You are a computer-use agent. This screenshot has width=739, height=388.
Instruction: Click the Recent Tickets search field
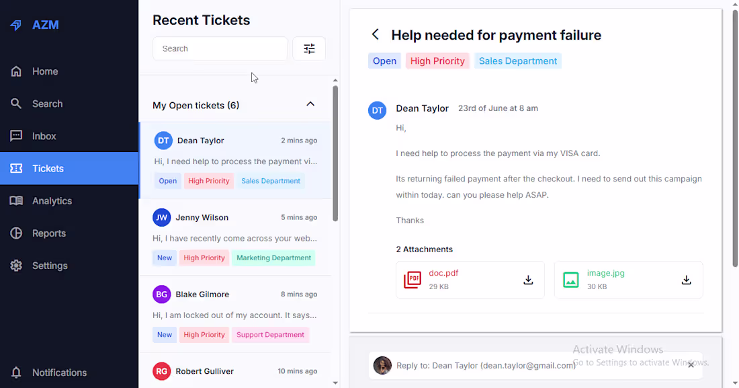point(220,48)
